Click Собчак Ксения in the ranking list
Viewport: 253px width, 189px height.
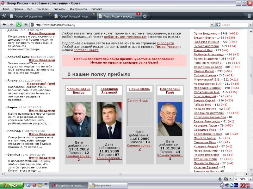(205, 75)
